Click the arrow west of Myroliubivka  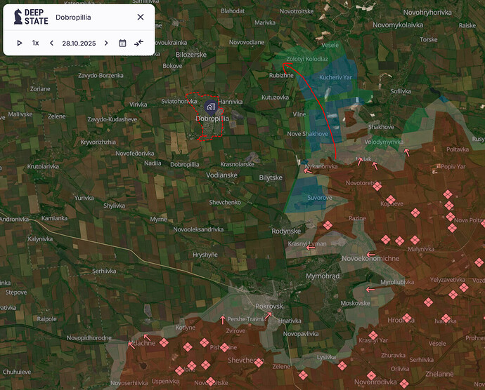pos(370,289)
